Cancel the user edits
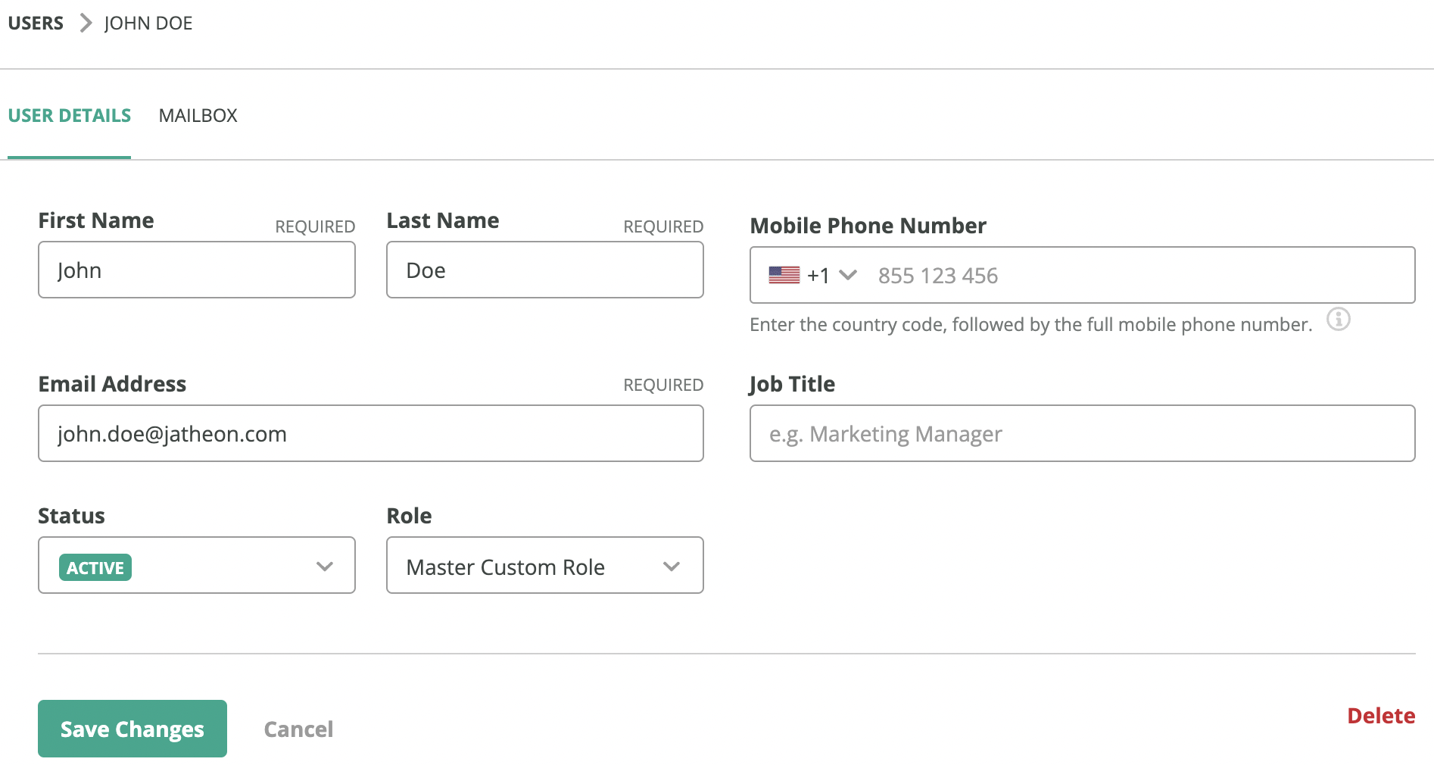Viewport: 1434px width, 765px height. click(298, 729)
